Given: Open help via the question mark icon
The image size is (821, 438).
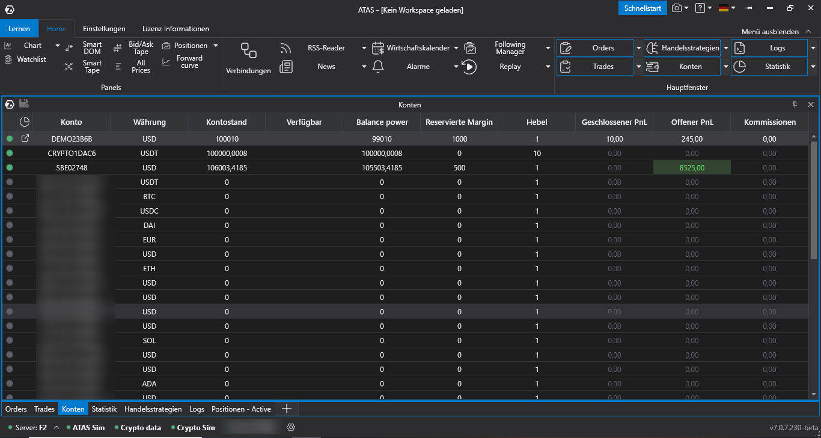Looking at the screenshot, I should click(x=700, y=8).
